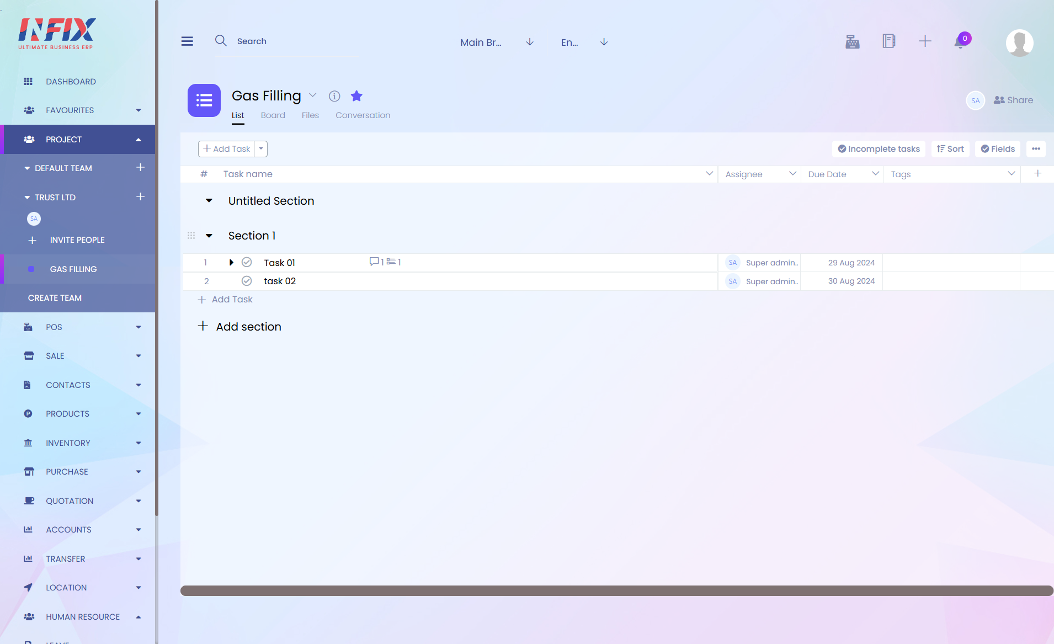Open the Due Date column dropdown
Viewport: 1054px width, 644px height.
click(x=875, y=174)
